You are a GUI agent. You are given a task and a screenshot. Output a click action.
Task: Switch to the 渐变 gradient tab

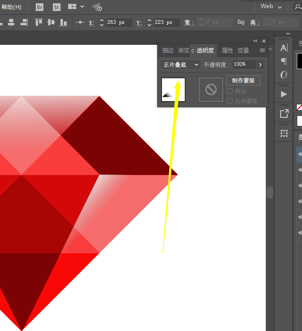[x=183, y=51]
